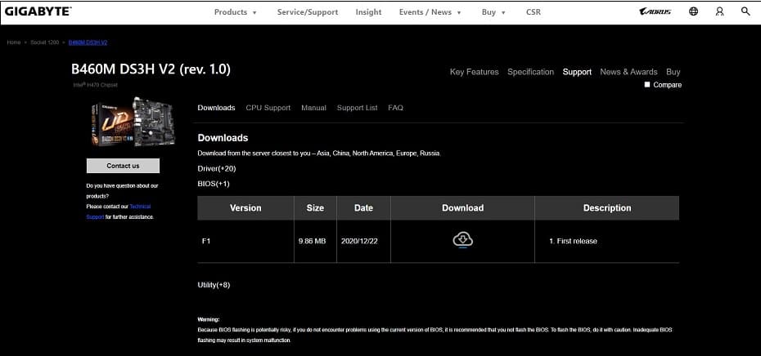This screenshot has height=356, width=761.
Task: Switch to the FAQ tab
Action: 395,108
